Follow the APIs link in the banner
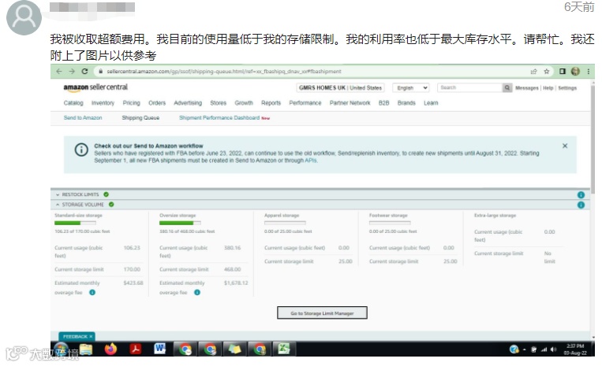 coord(311,161)
